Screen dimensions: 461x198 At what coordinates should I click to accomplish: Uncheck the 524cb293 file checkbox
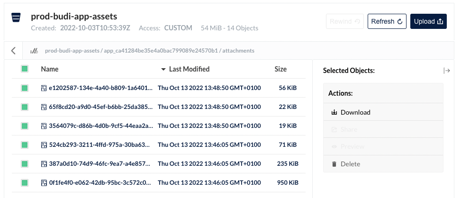pyautogui.click(x=25, y=145)
